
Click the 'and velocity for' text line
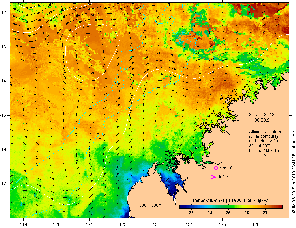point(263,141)
